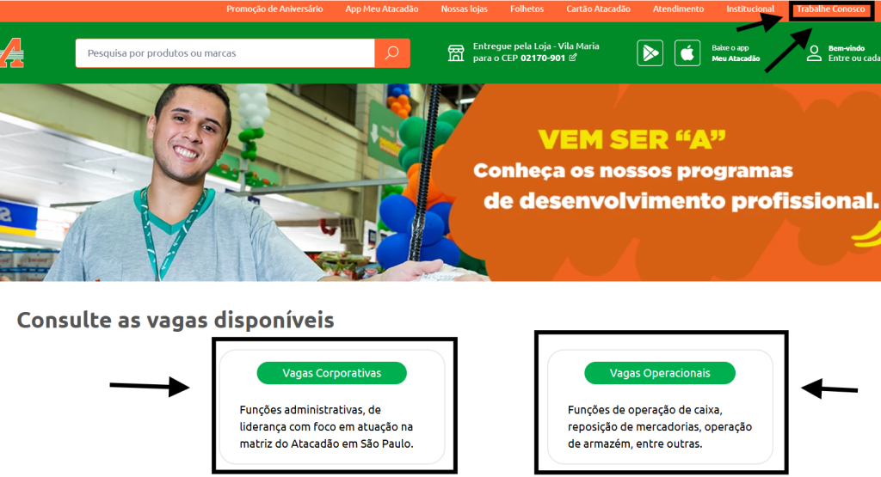Focus the product search input field

click(225, 53)
